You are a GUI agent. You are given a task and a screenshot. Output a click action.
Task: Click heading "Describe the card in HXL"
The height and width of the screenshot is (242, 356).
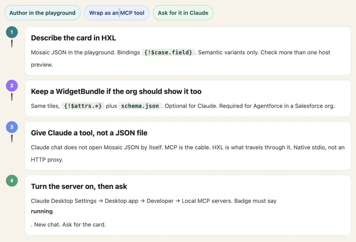[x=73, y=38]
